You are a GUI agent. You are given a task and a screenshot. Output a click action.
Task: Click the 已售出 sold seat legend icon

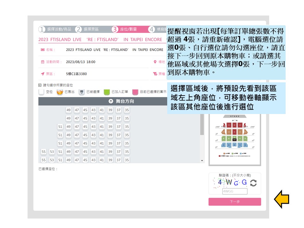tap(60, 92)
